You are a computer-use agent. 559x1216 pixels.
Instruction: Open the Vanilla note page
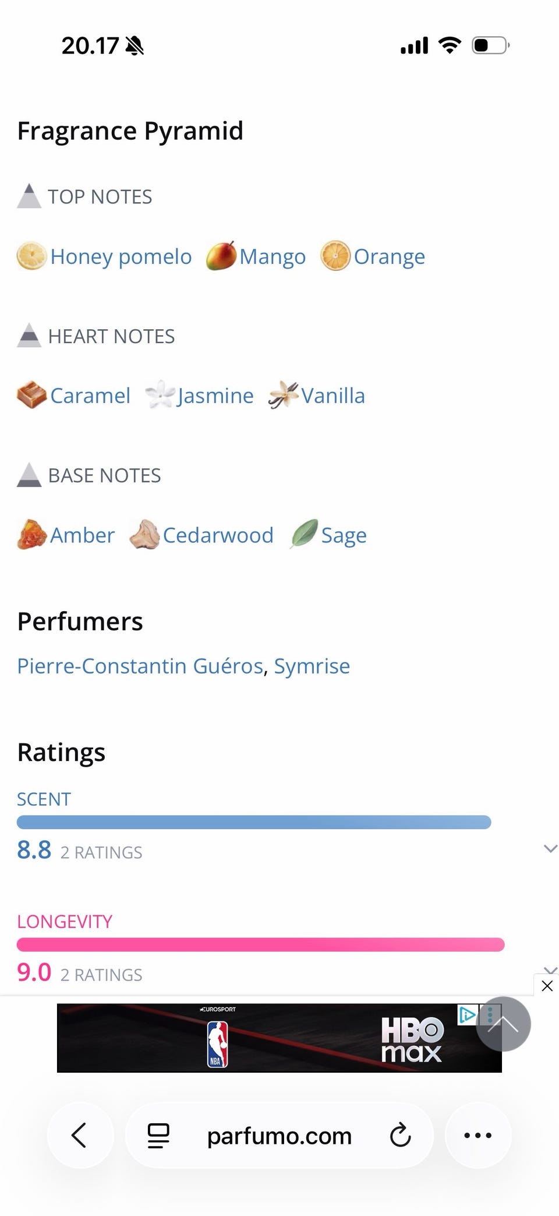(332, 396)
